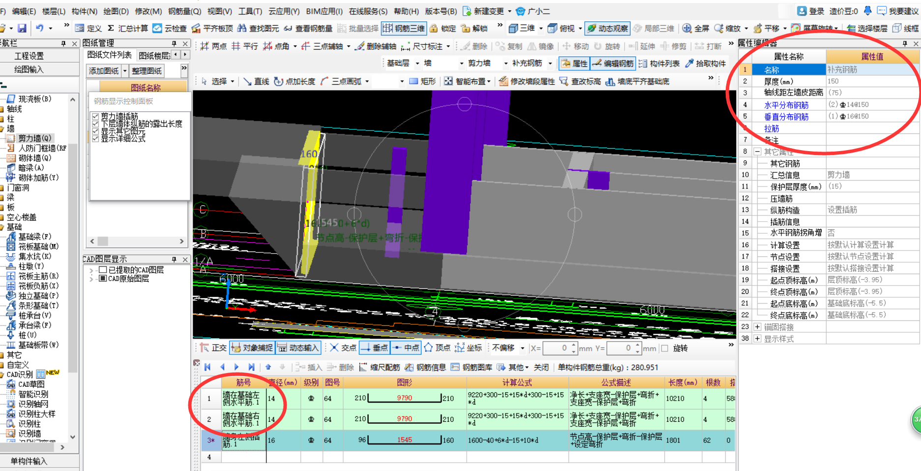Viewport: 921px width, 471px height.
Task: Click 平行 parallel axis tool
Action: point(245,46)
